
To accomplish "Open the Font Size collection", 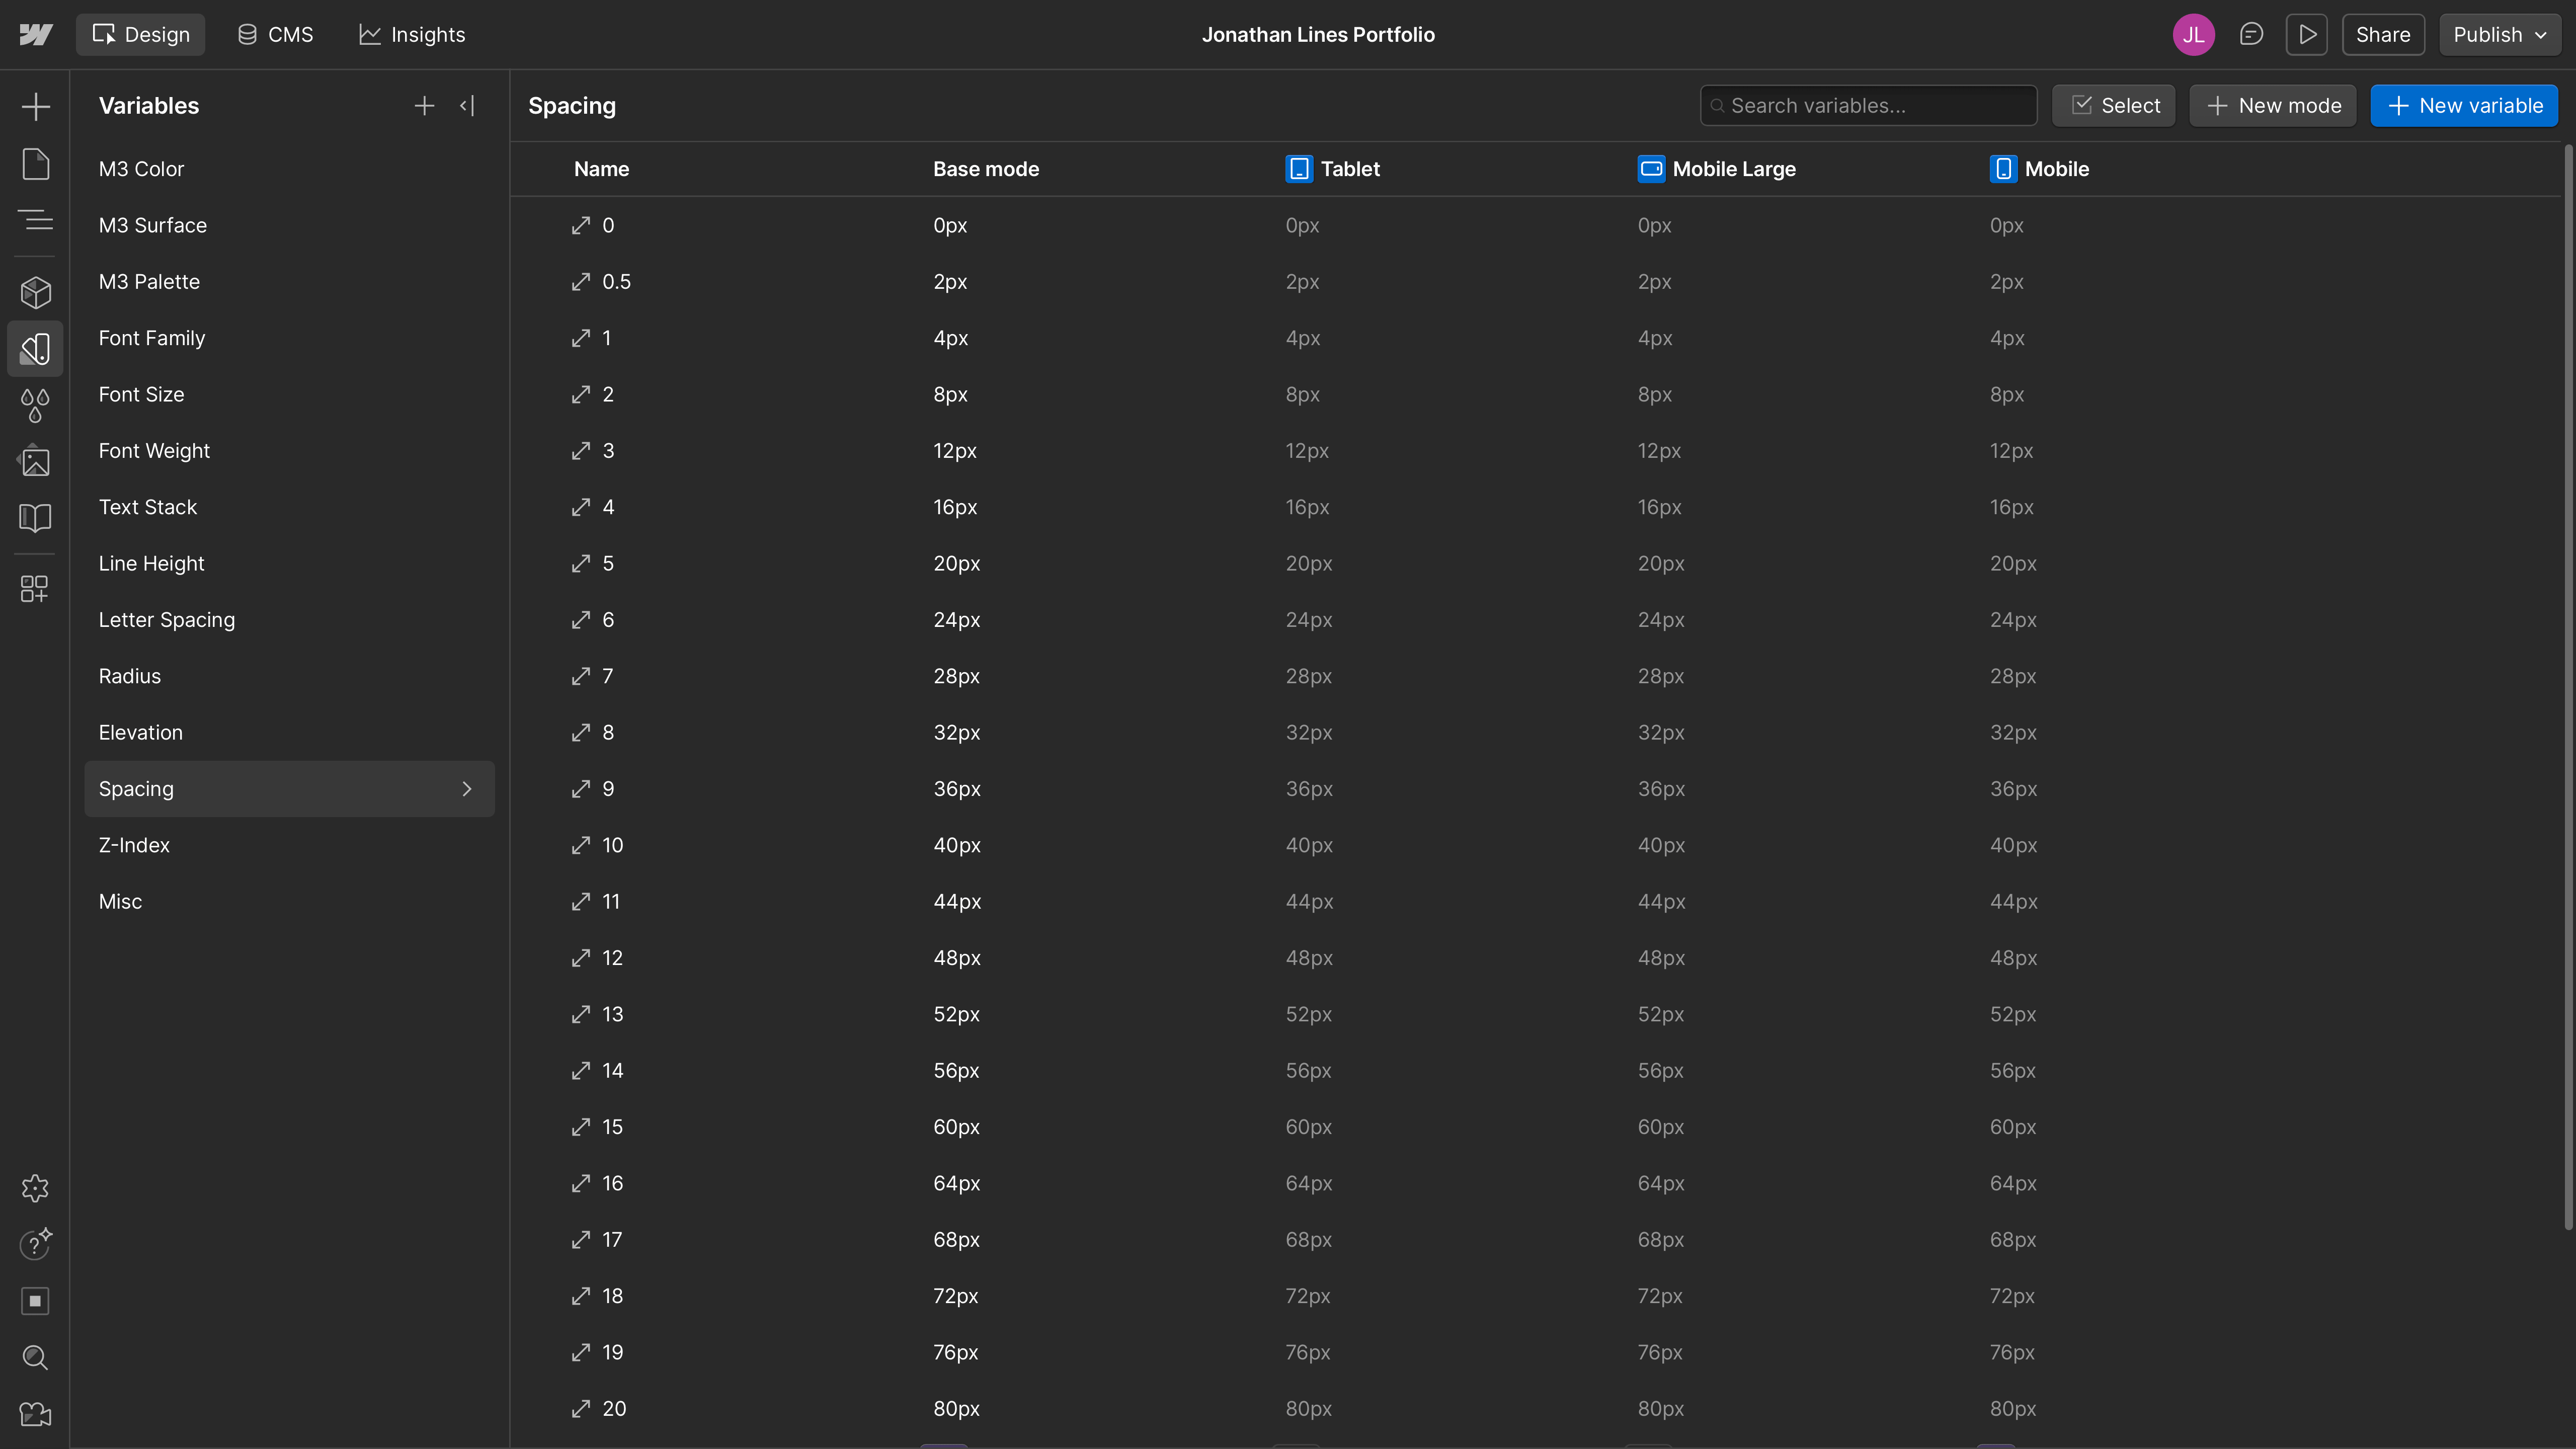I will point(289,395).
